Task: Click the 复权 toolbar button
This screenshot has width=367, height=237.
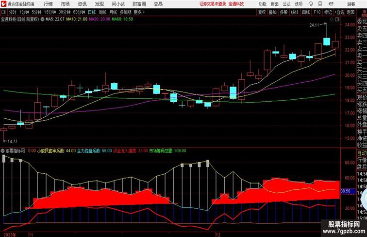Action: pos(262,12)
